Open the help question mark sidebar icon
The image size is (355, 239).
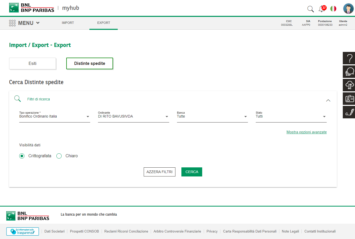coord(349,58)
